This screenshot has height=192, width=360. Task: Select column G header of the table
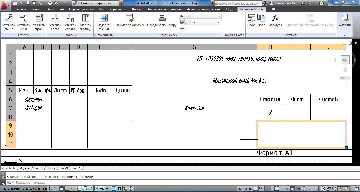pyautogui.click(x=194, y=47)
